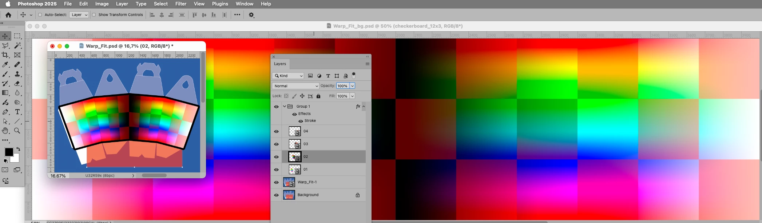This screenshot has width=762, height=223.
Task: Choose the Gradient tool
Action: click(5, 93)
